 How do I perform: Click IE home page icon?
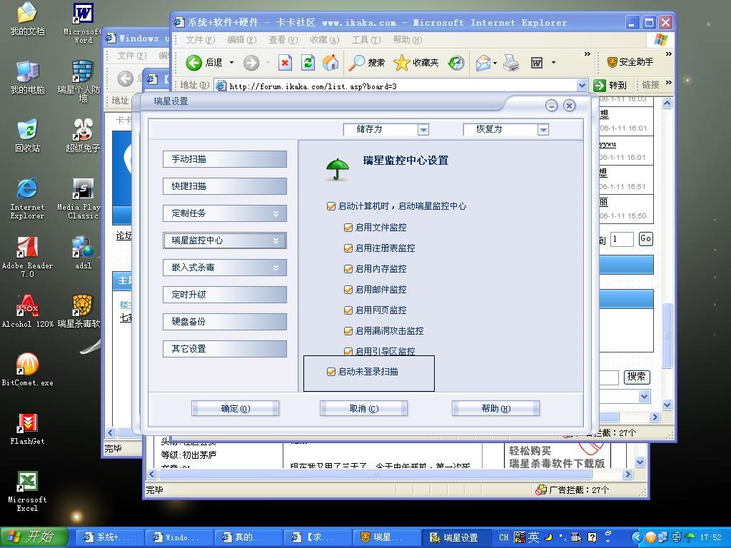pyautogui.click(x=331, y=63)
